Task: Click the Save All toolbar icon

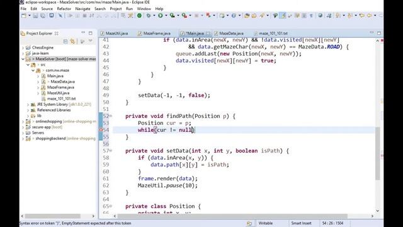Action: coord(43,16)
